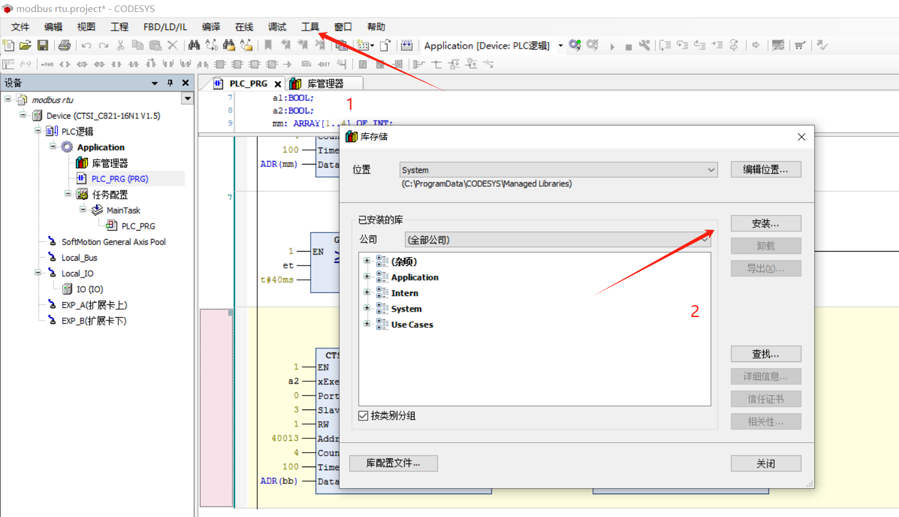Expand the Use Cases library category

(x=367, y=323)
